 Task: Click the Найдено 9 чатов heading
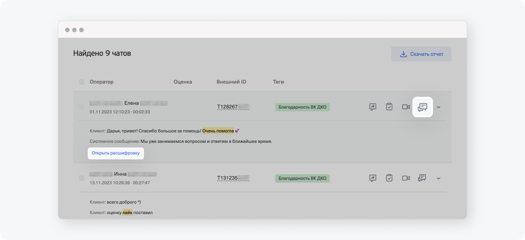(x=102, y=53)
